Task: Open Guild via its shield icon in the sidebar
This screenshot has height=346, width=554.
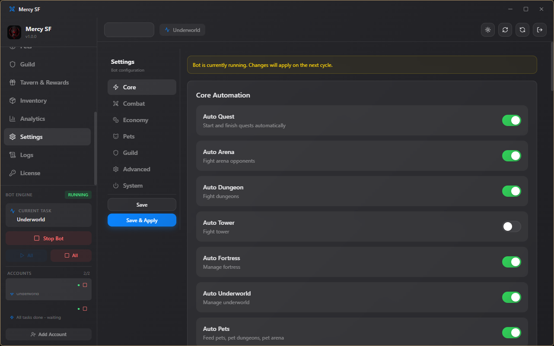Action: point(13,64)
